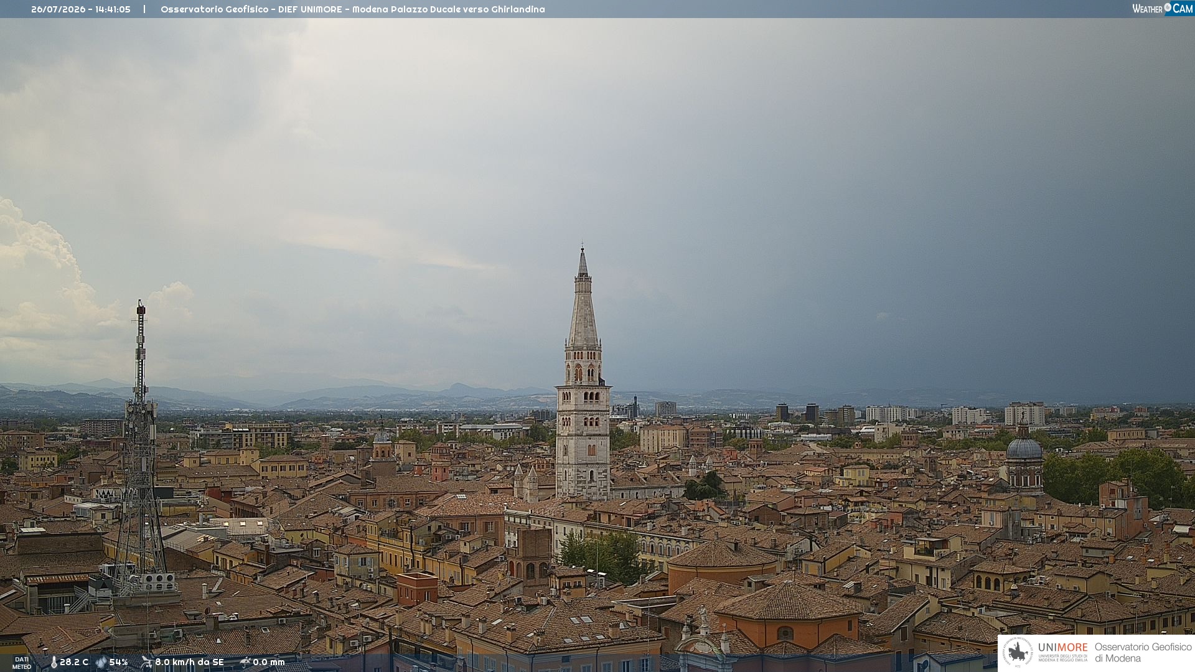Click the DATI METEO label
1195x672 pixels.
(22, 663)
